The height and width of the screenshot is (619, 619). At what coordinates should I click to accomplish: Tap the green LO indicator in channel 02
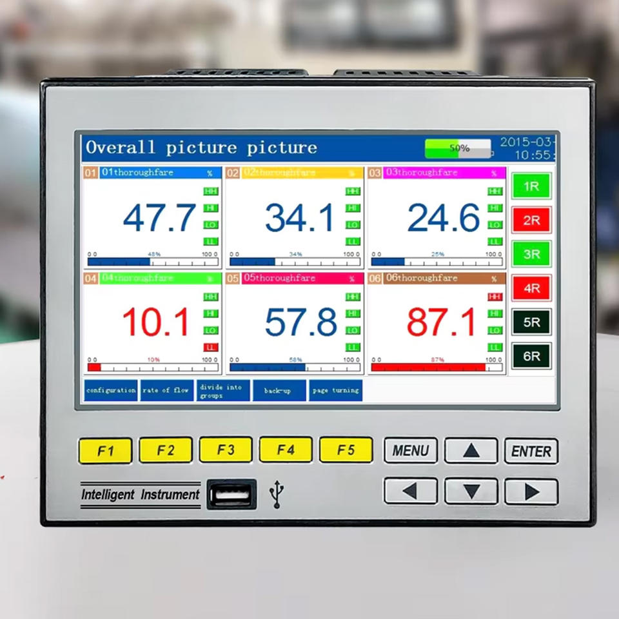pos(353,224)
